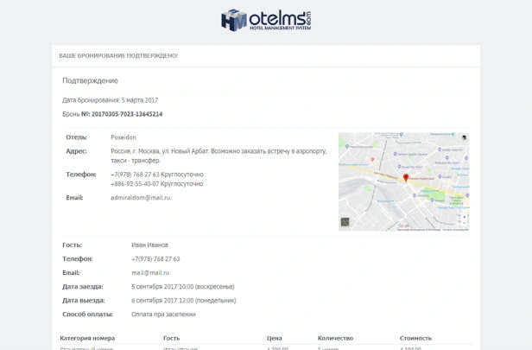Click the Подтверждение section heading
The image size is (532, 350).
90,80
